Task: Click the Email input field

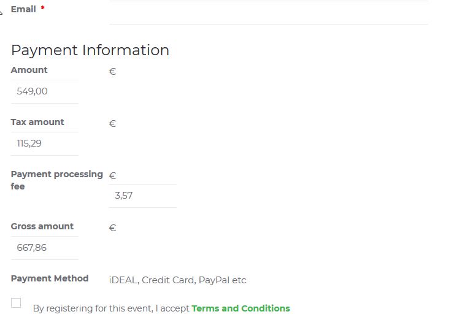Action: 268,12
